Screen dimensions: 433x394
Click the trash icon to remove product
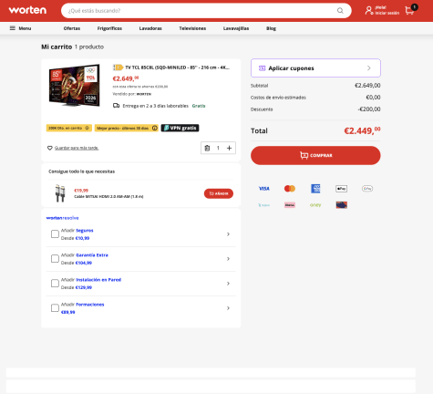click(207, 148)
